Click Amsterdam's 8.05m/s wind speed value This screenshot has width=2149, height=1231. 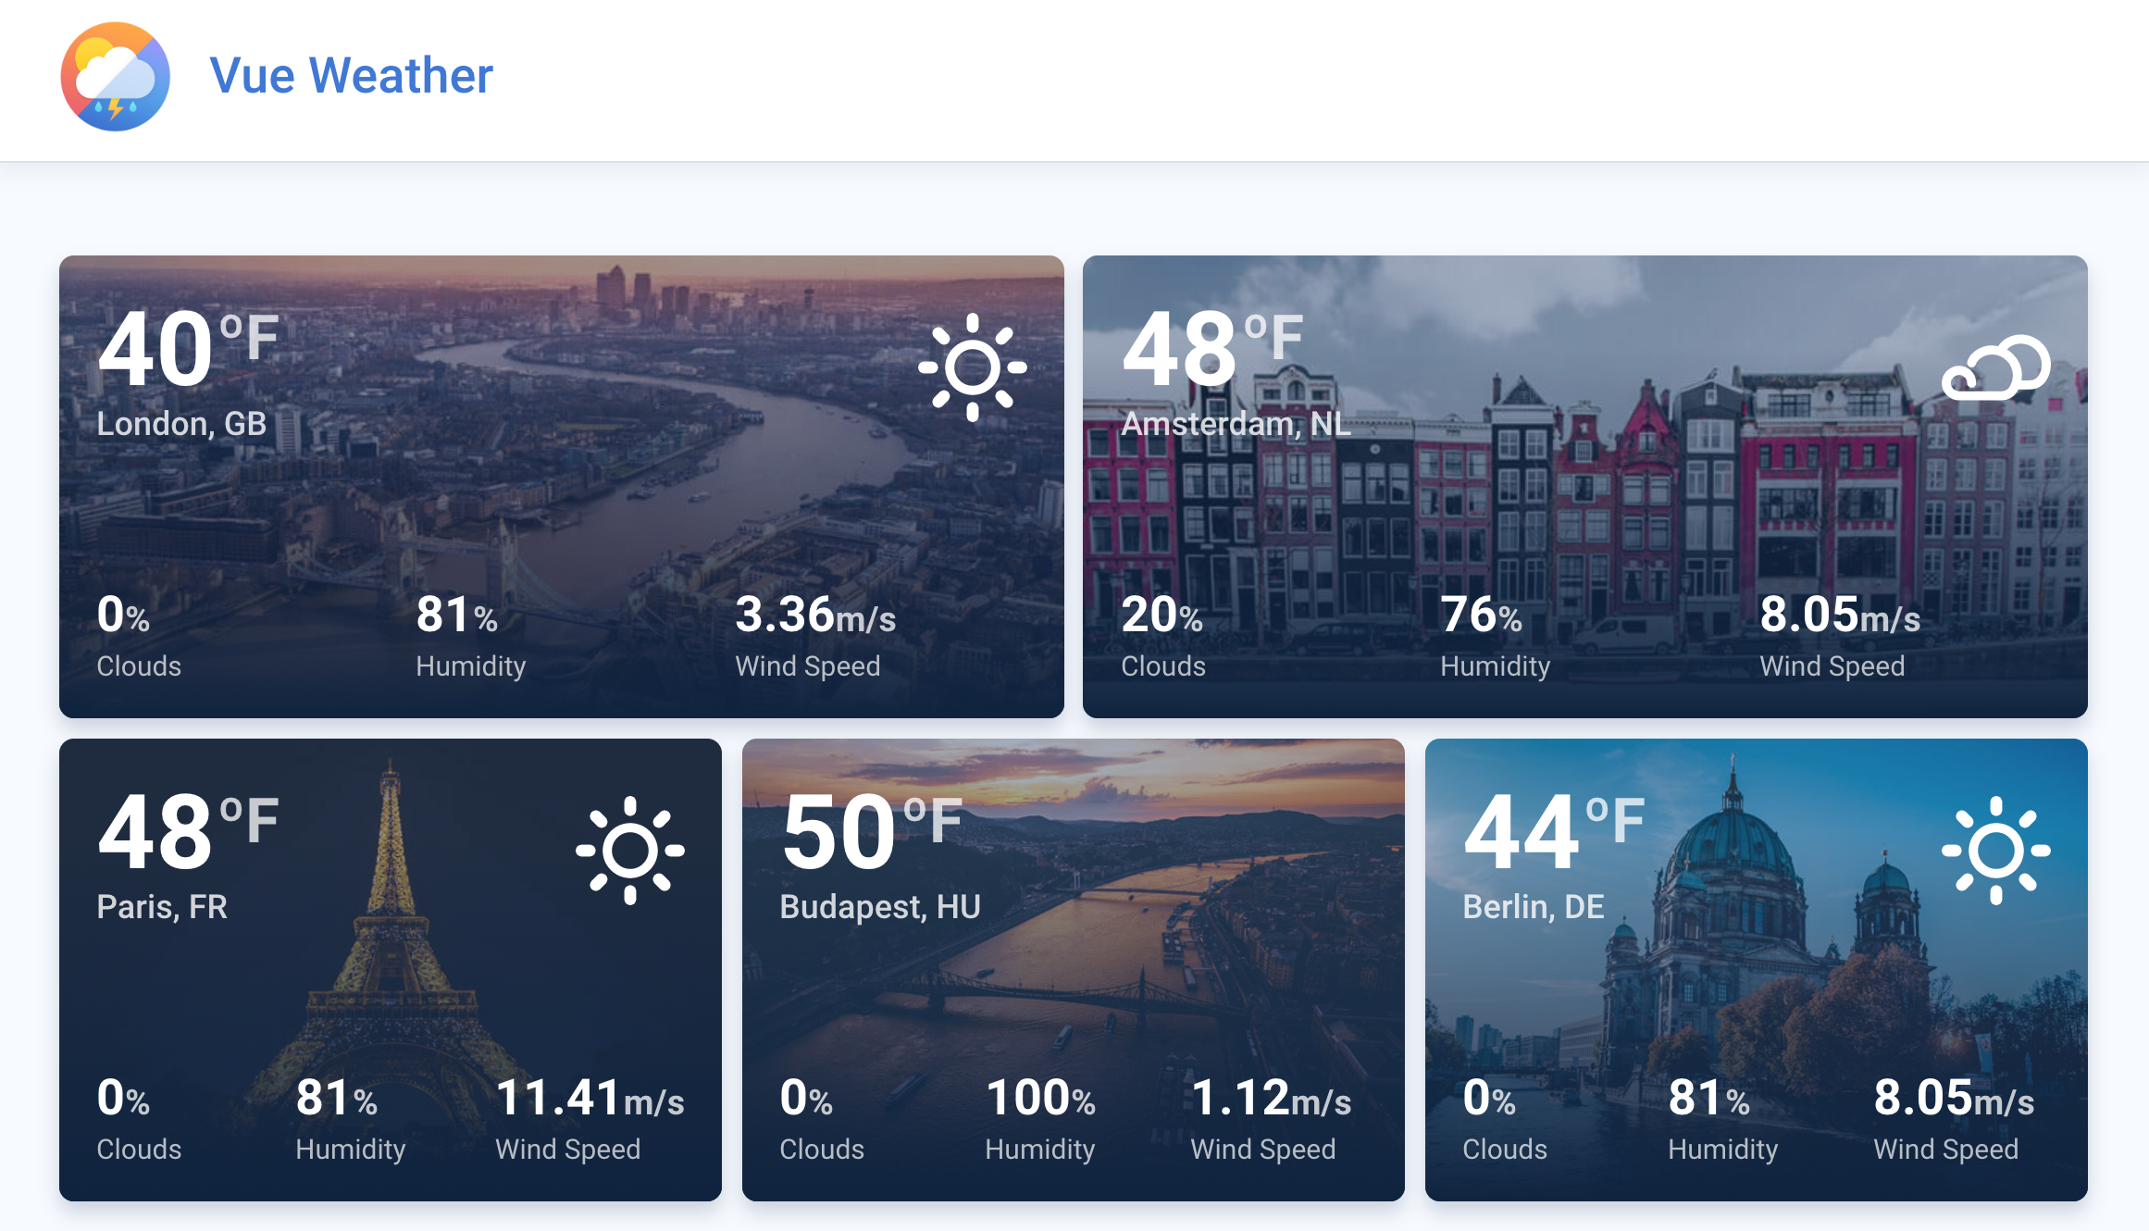point(1840,615)
